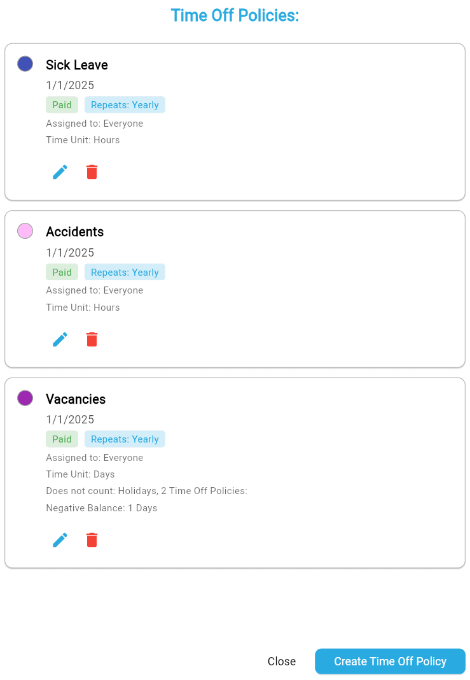Viewport: 470px width, 680px height.
Task: Click Repeats: Yearly tag on Accidents
Action: point(125,273)
